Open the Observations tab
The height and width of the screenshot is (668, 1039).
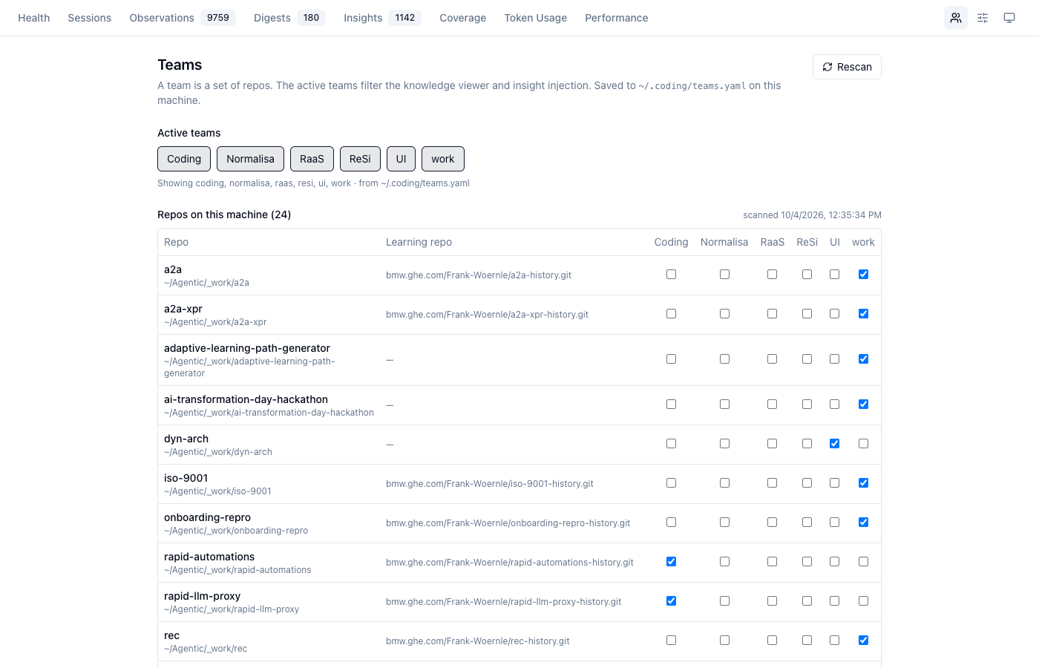click(183, 18)
